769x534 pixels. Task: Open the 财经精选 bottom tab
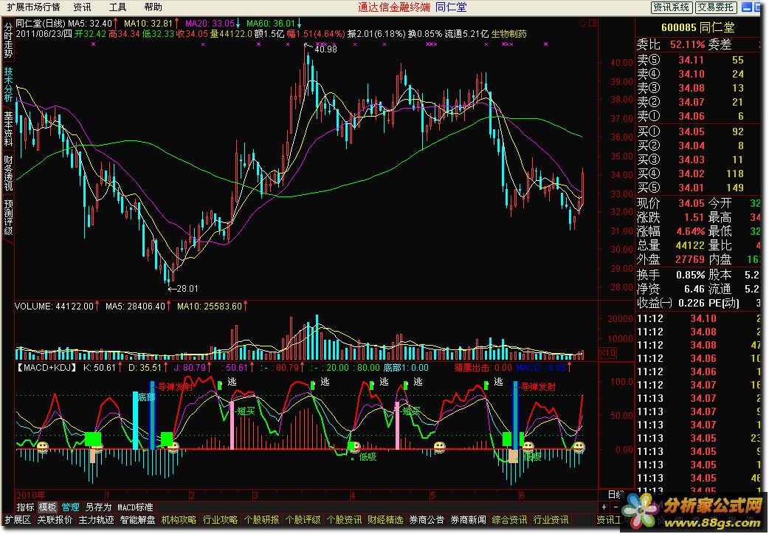point(385,520)
